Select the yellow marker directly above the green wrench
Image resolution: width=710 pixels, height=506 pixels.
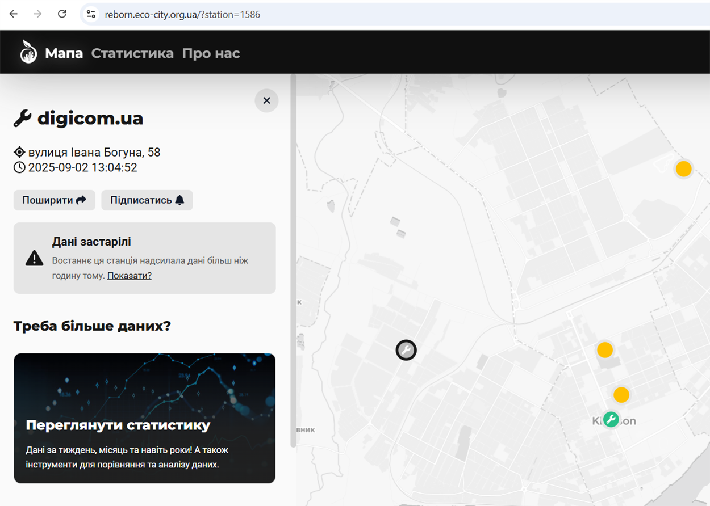coord(621,395)
